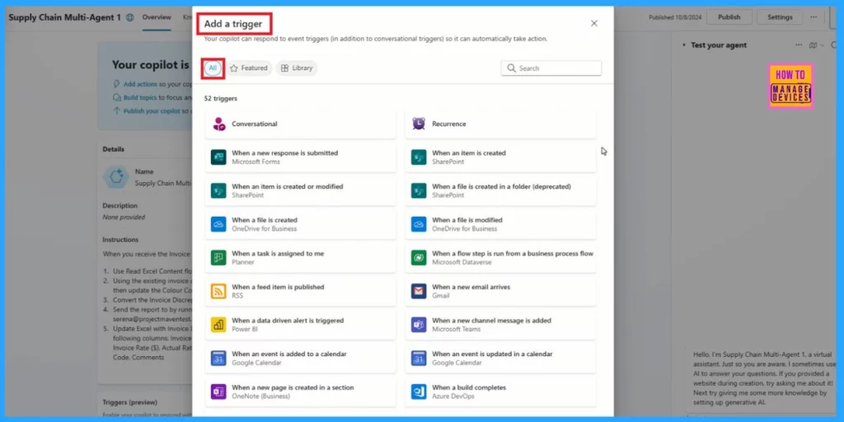The width and height of the screenshot is (844, 422).
Task: Expand the chevron beside the test panel map icon
Action: (x=822, y=45)
